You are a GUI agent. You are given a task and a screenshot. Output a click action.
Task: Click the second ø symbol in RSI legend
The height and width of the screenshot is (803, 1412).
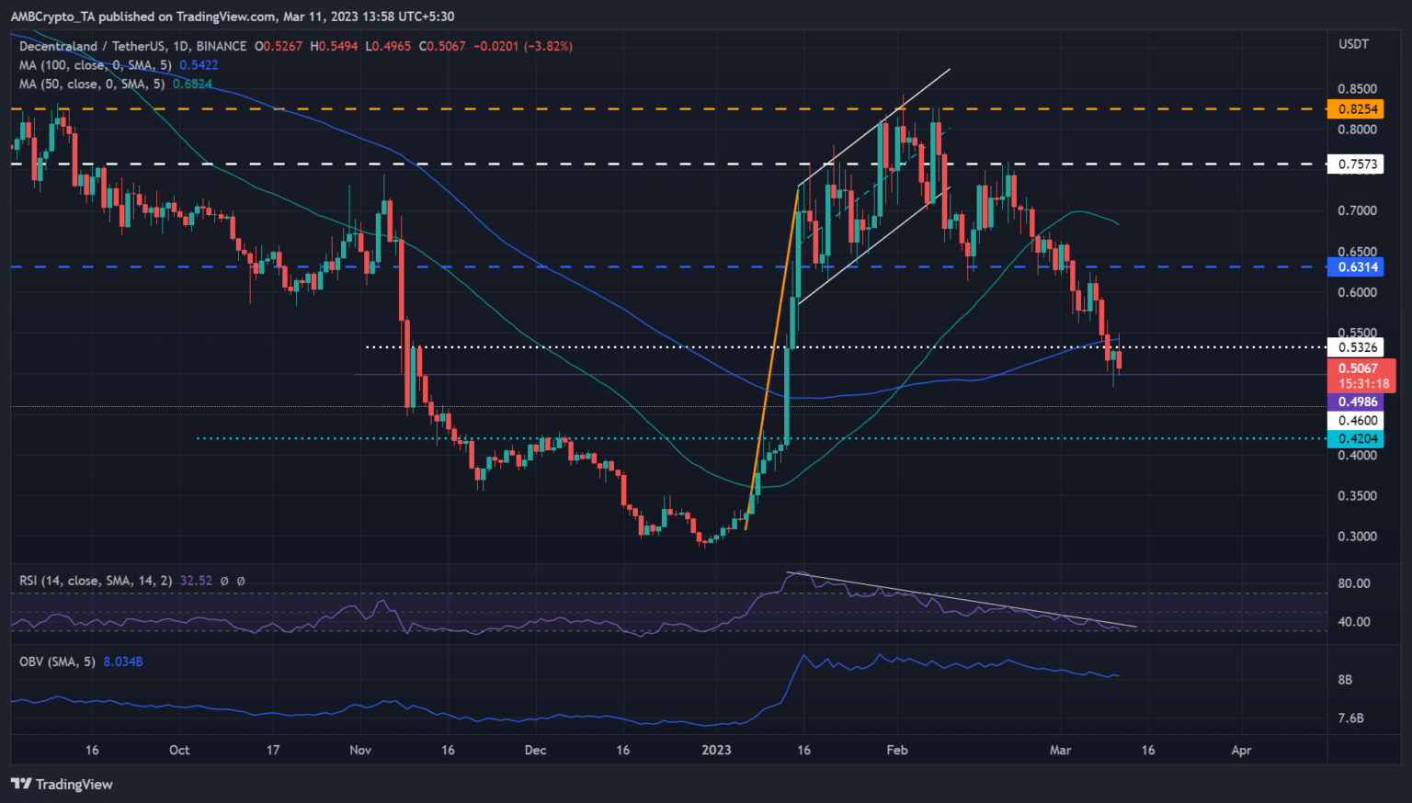tap(241, 581)
